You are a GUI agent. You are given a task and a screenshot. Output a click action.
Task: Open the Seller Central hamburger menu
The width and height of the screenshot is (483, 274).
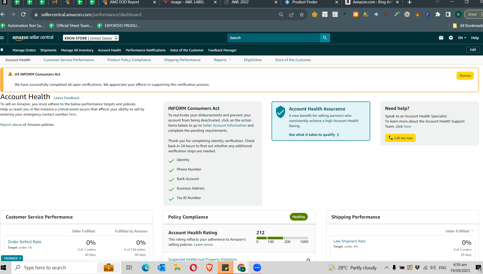click(x=2, y=38)
